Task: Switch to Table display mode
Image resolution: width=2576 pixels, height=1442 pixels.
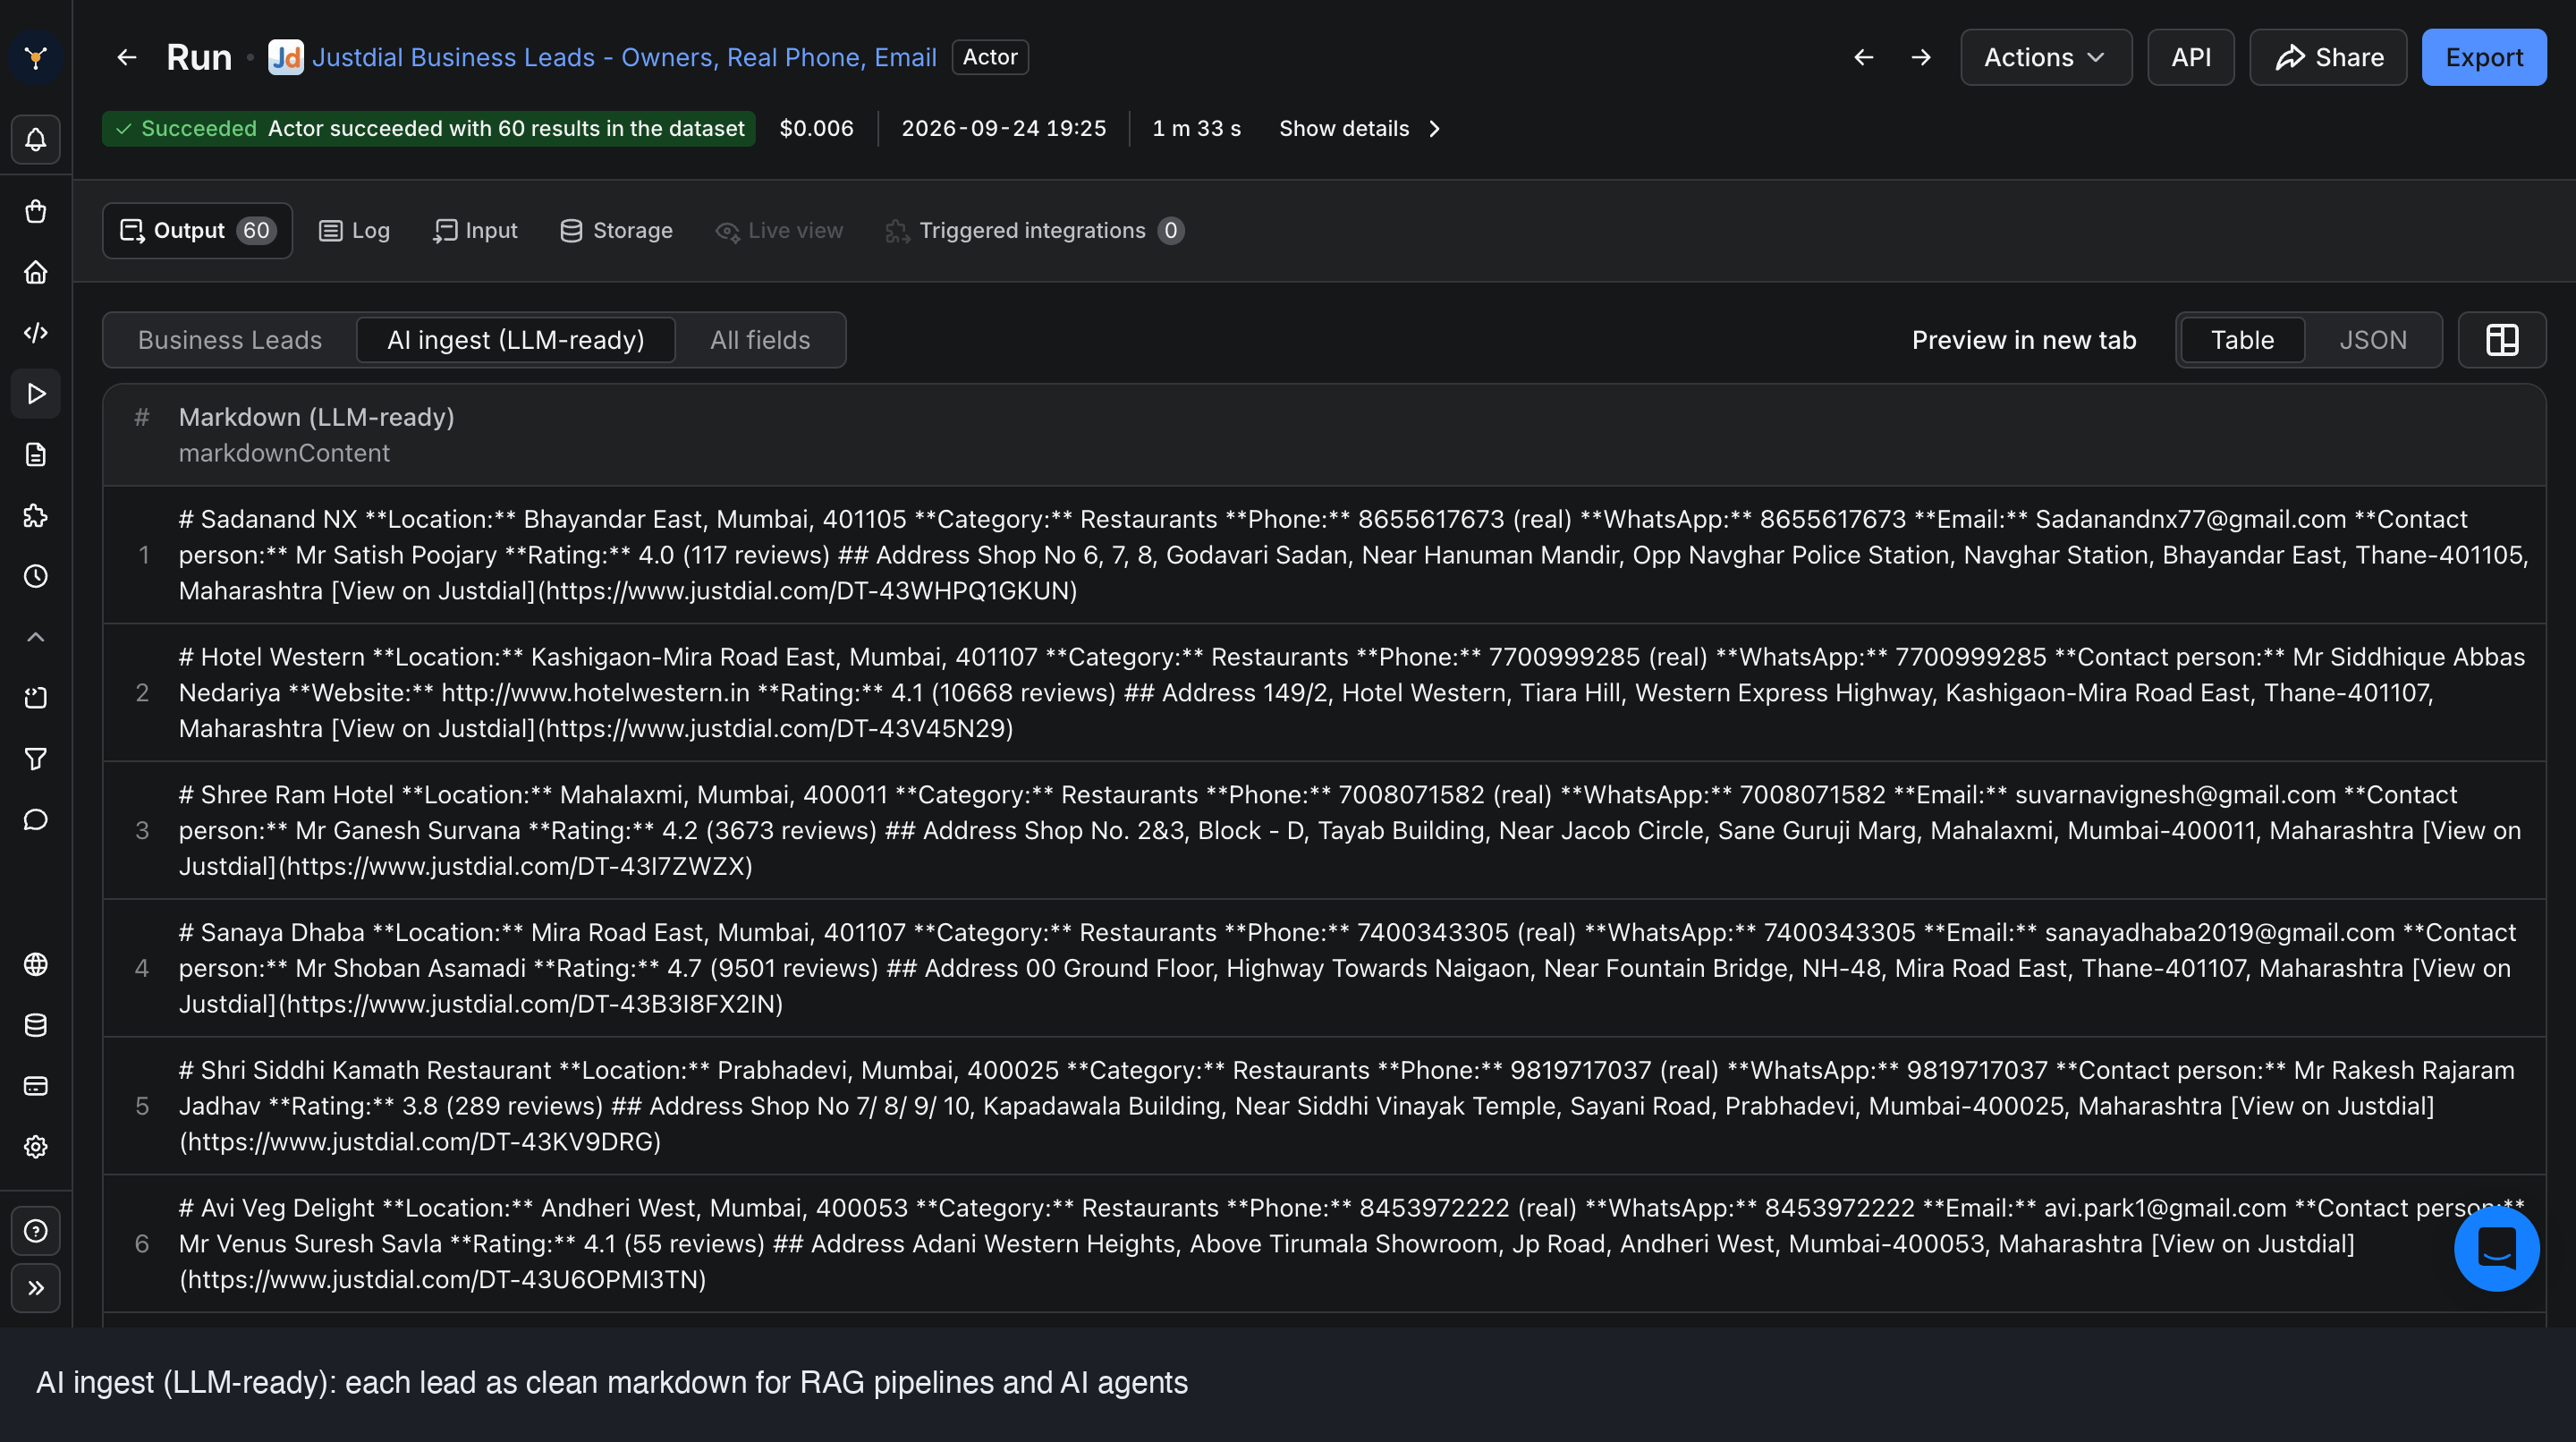Action: [2242, 340]
